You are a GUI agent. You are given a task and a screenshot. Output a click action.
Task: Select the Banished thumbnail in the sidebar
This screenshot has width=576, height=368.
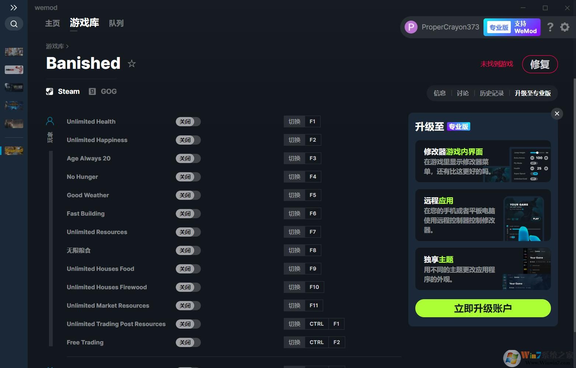coord(14,150)
